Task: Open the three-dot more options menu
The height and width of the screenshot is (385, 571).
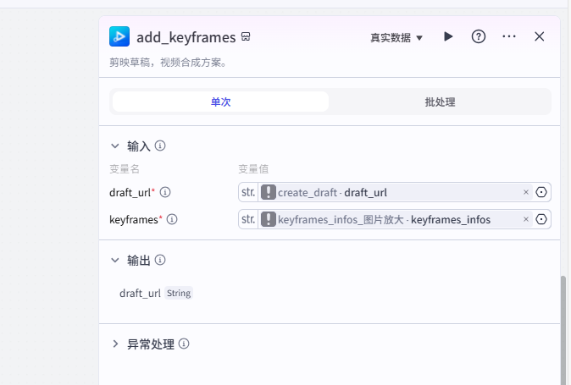Action: pos(509,36)
